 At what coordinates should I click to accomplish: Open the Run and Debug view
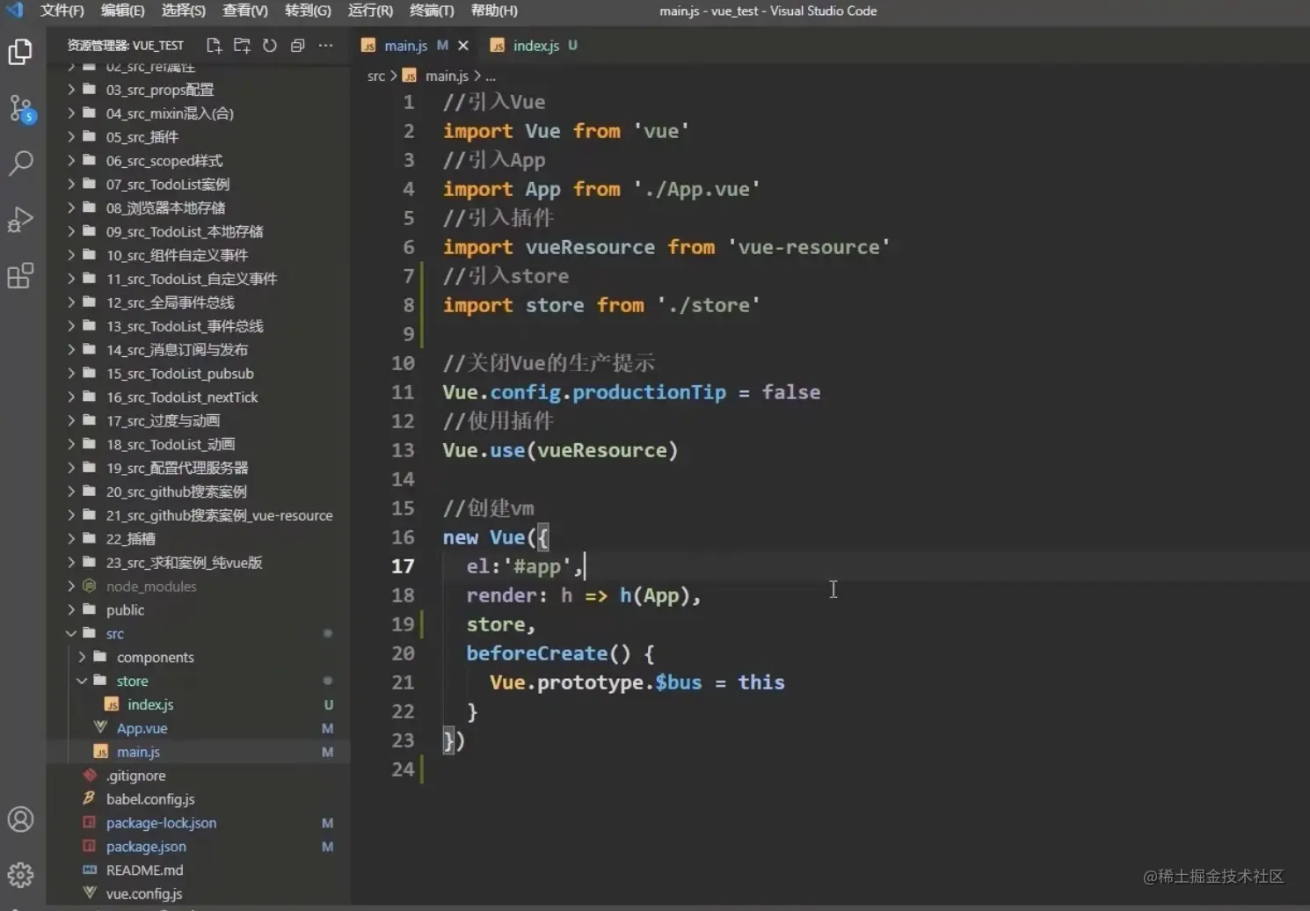pos(20,219)
